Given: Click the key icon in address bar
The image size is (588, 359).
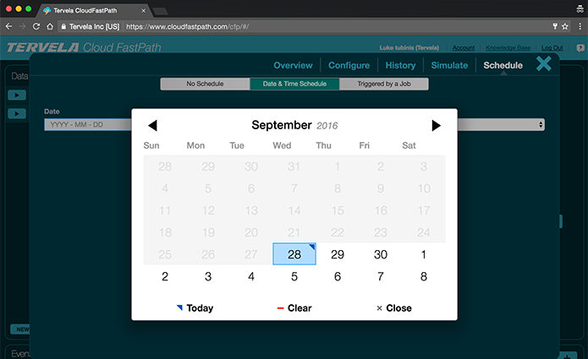Looking at the screenshot, I should coord(553,26).
